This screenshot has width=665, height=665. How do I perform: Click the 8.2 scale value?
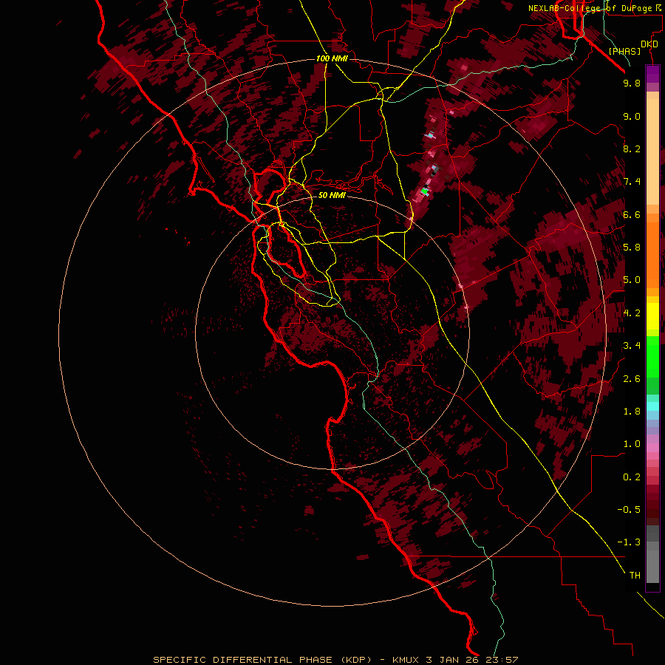click(x=632, y=149)
